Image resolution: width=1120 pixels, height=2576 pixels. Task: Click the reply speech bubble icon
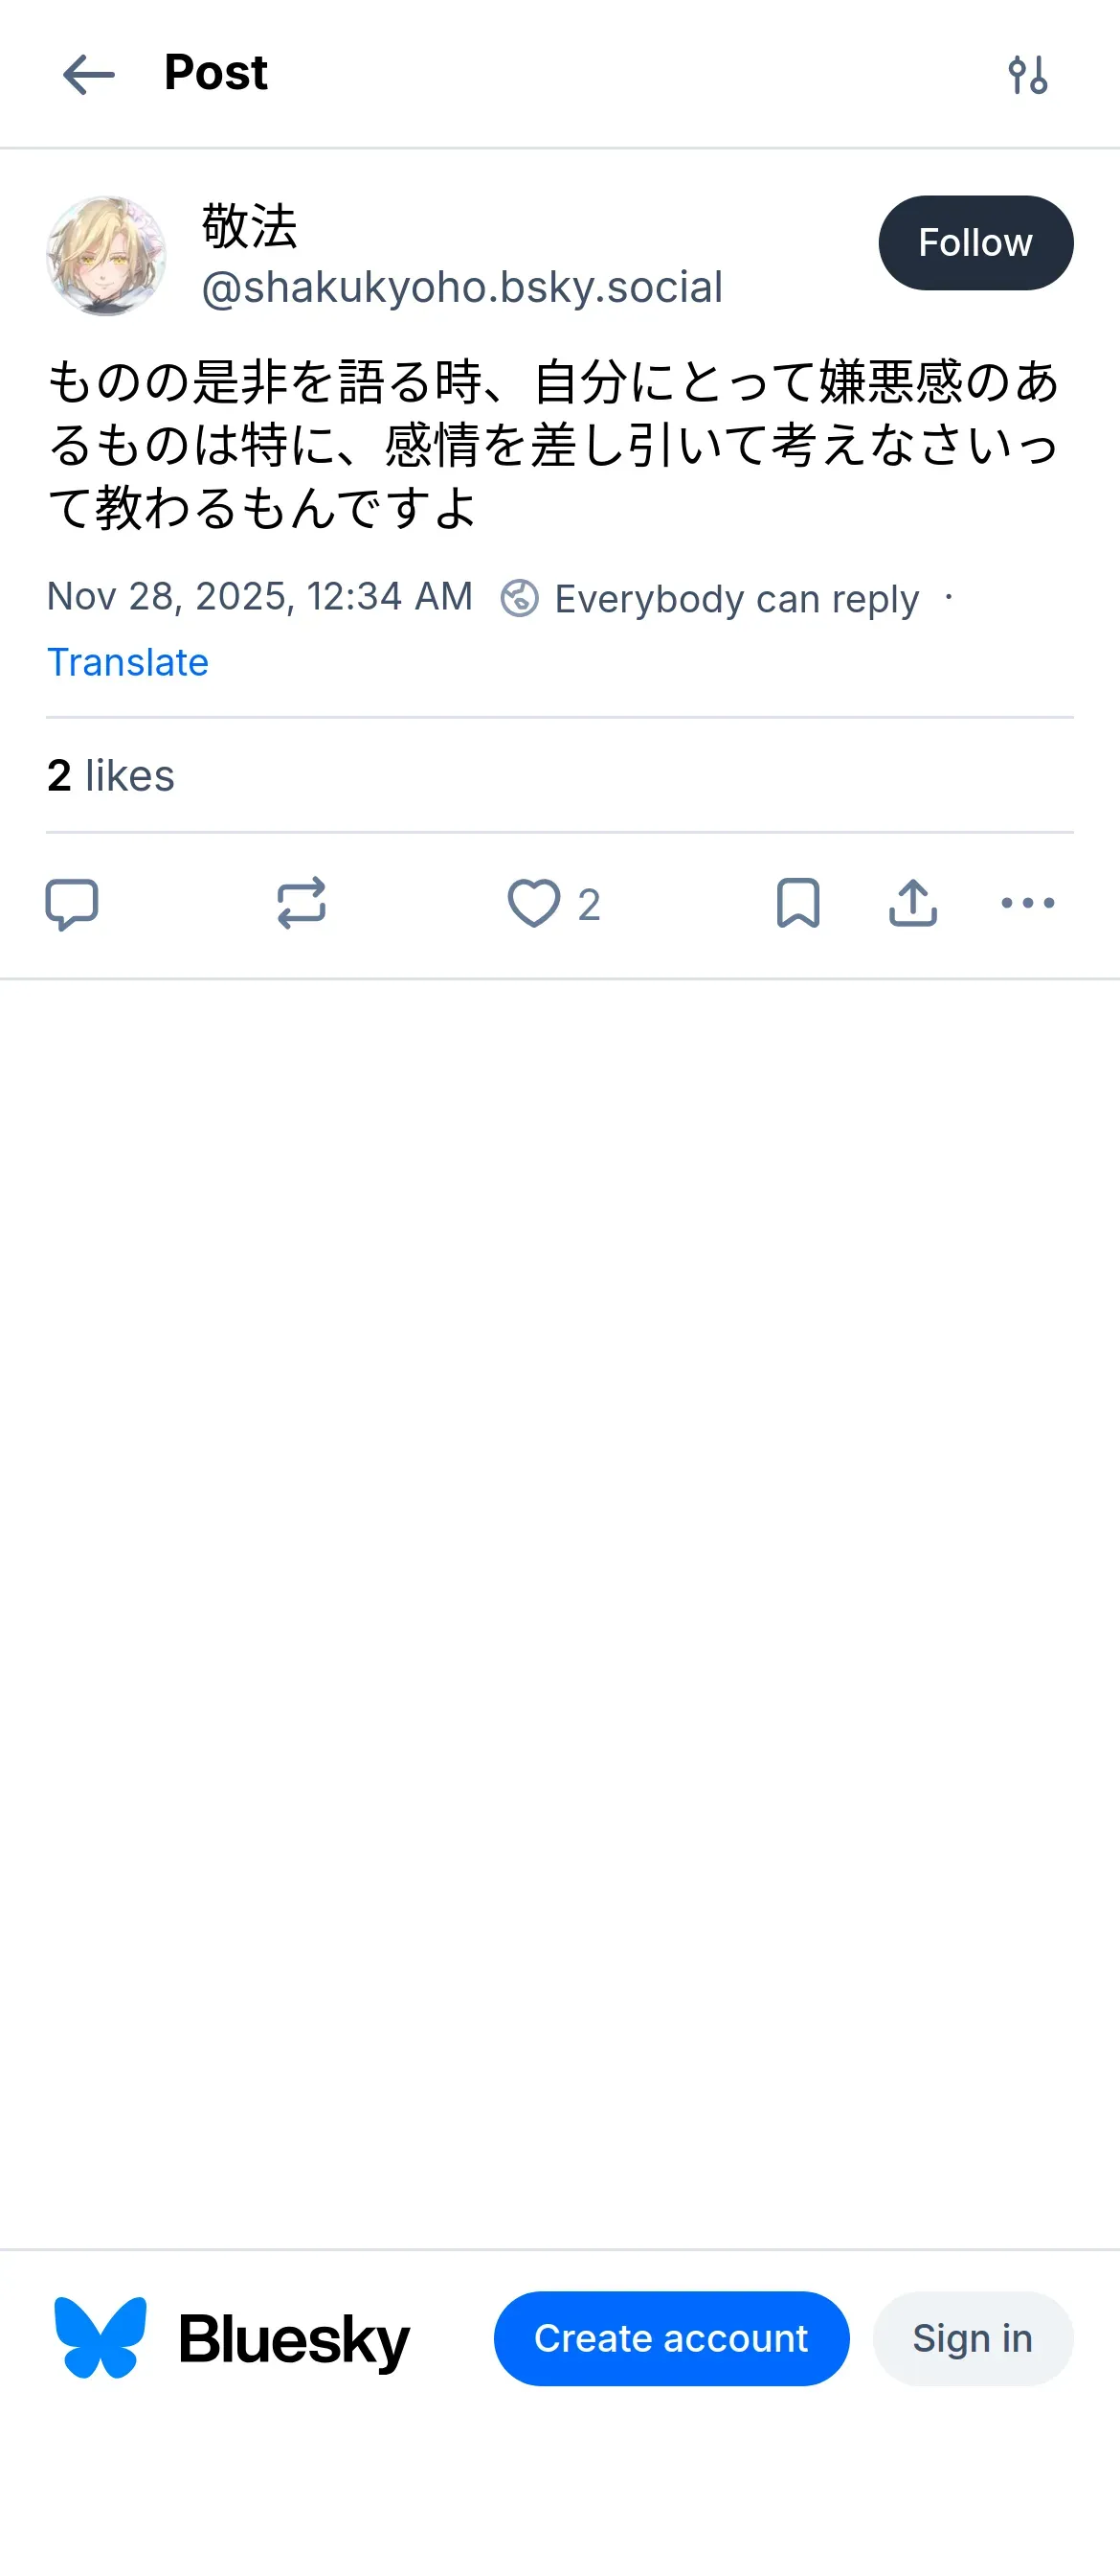pos(72,904)
